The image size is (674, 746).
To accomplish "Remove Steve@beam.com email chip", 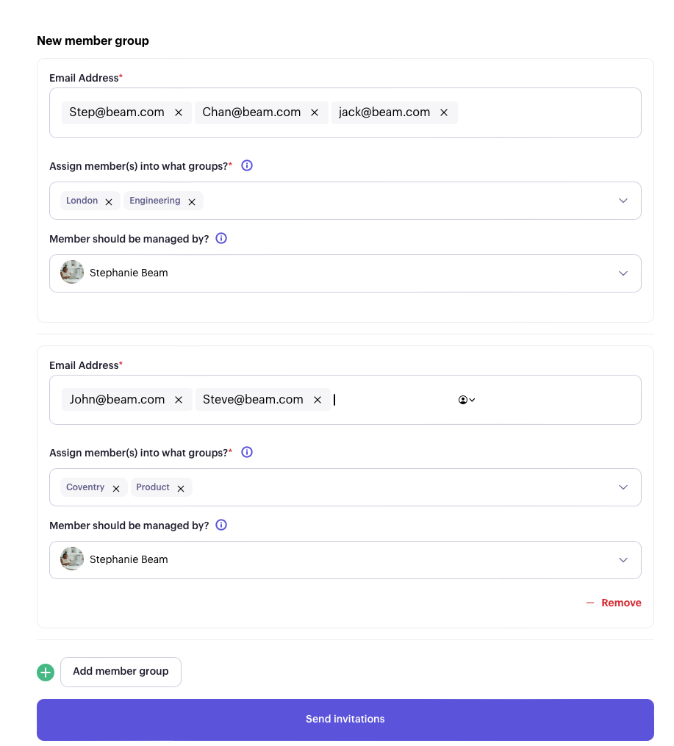I will (318, 400).
